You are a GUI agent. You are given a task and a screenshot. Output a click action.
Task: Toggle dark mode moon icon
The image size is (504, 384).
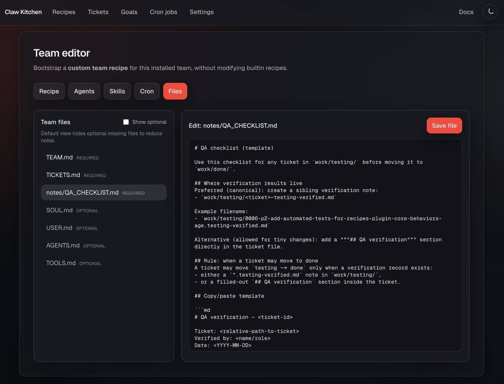tap(490, 12)
